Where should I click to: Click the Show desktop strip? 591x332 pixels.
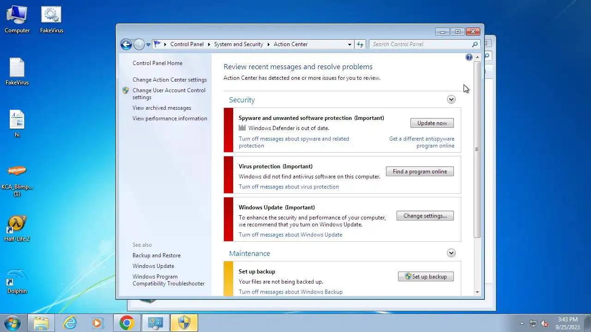(x=587, y=323)
